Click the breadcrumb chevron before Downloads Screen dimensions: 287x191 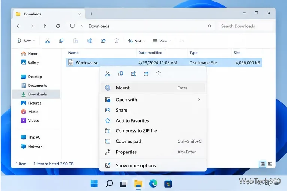tap(82, 26)
